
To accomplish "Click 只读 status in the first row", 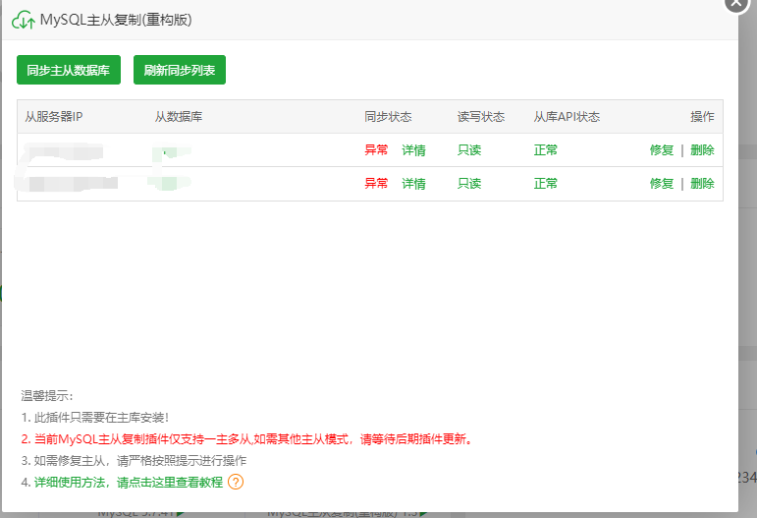I will pyautogui.click(x=469, y=150).
